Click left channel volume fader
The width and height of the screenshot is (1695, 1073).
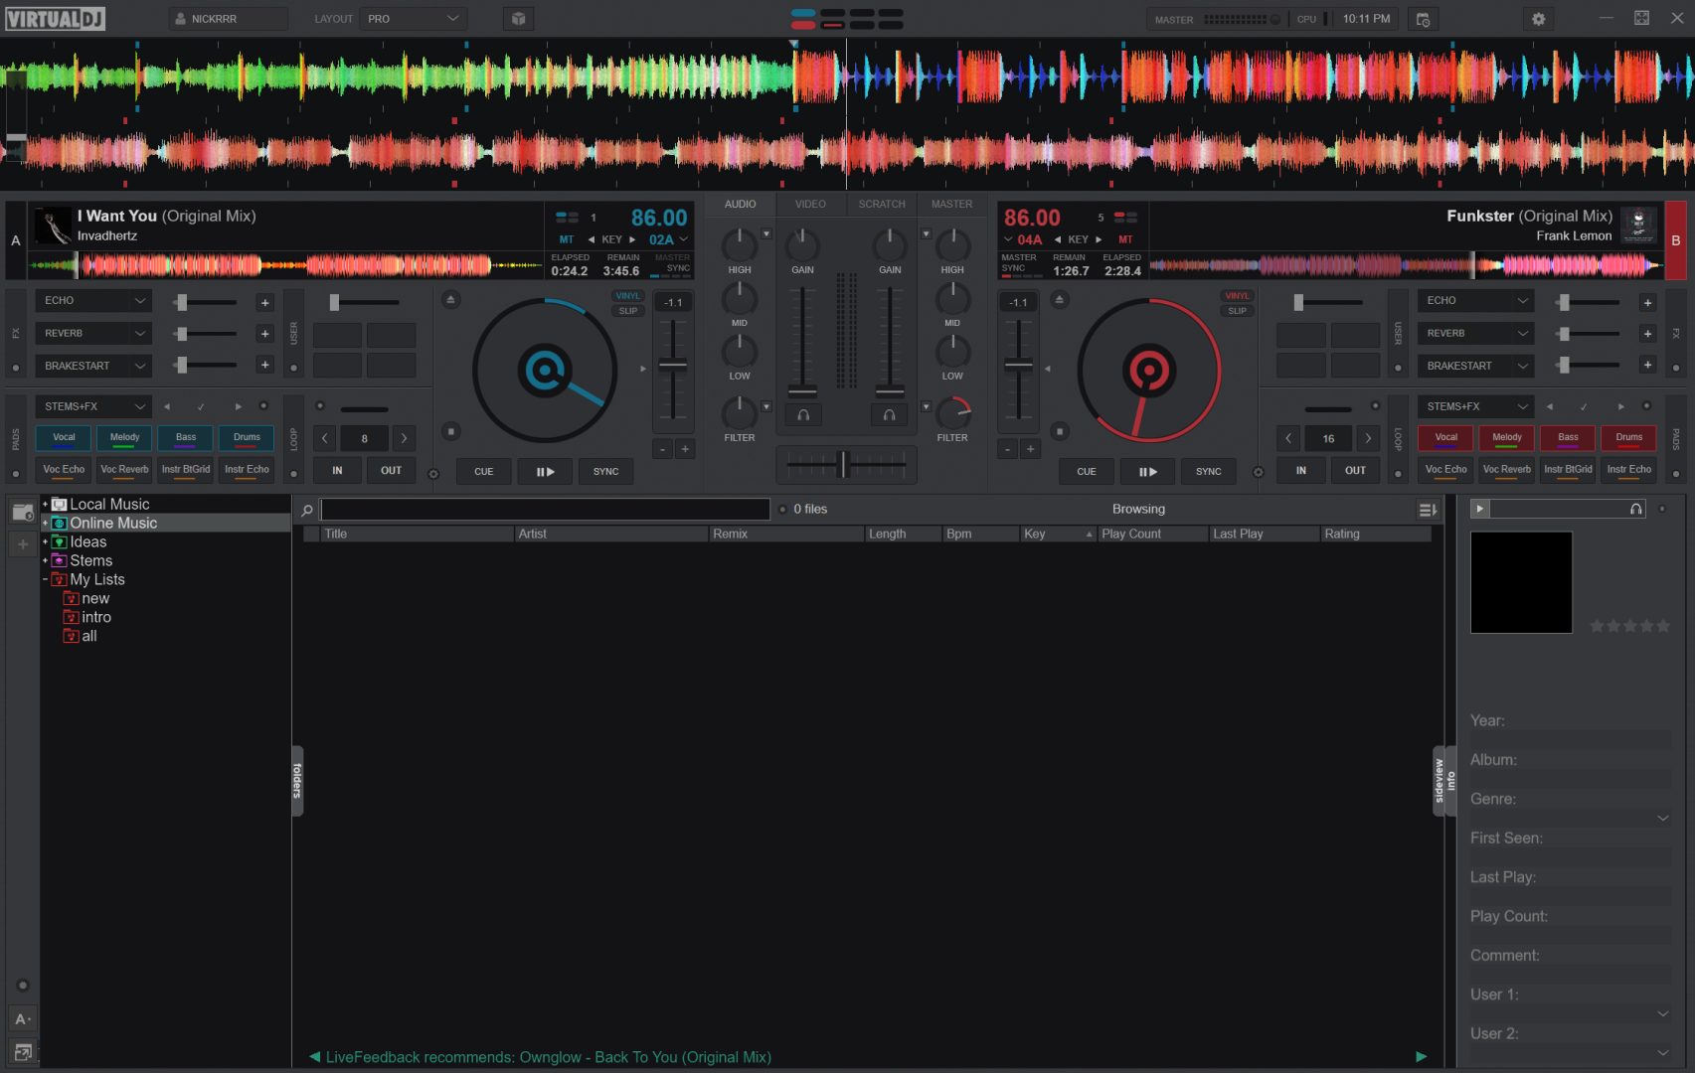tap(802, 390)
